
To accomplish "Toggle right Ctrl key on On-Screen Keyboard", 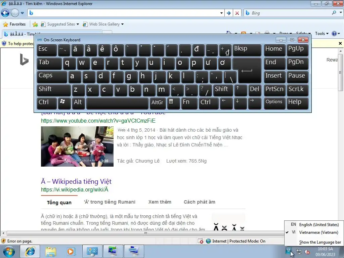I will 208,103.
